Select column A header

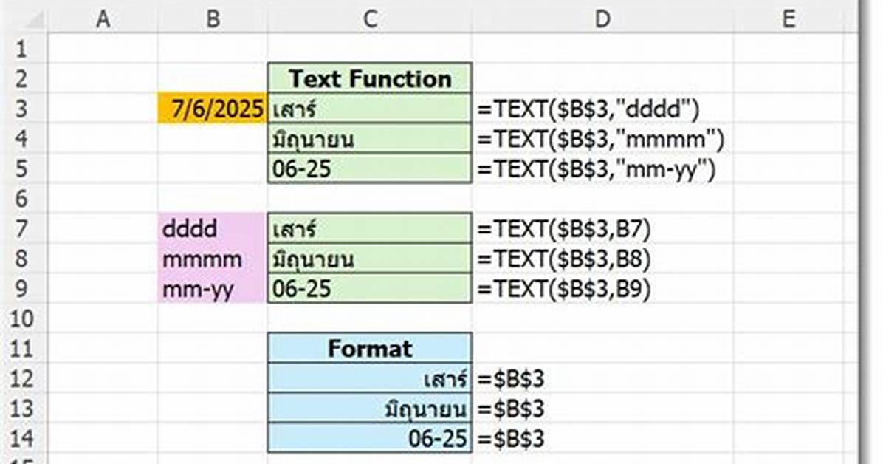click(x=103, y=18)
